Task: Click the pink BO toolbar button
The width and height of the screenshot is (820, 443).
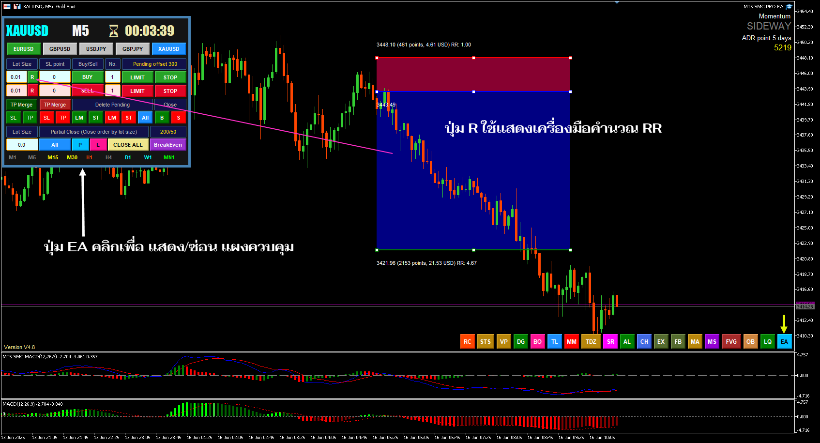Action: coord(537,341)
